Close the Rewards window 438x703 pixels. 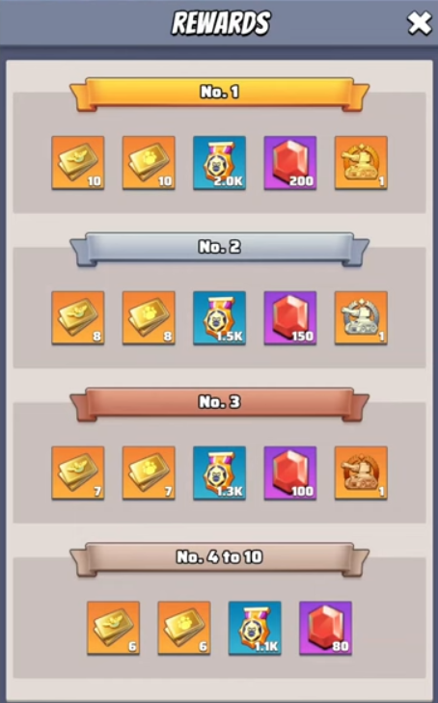pos(419,23)
